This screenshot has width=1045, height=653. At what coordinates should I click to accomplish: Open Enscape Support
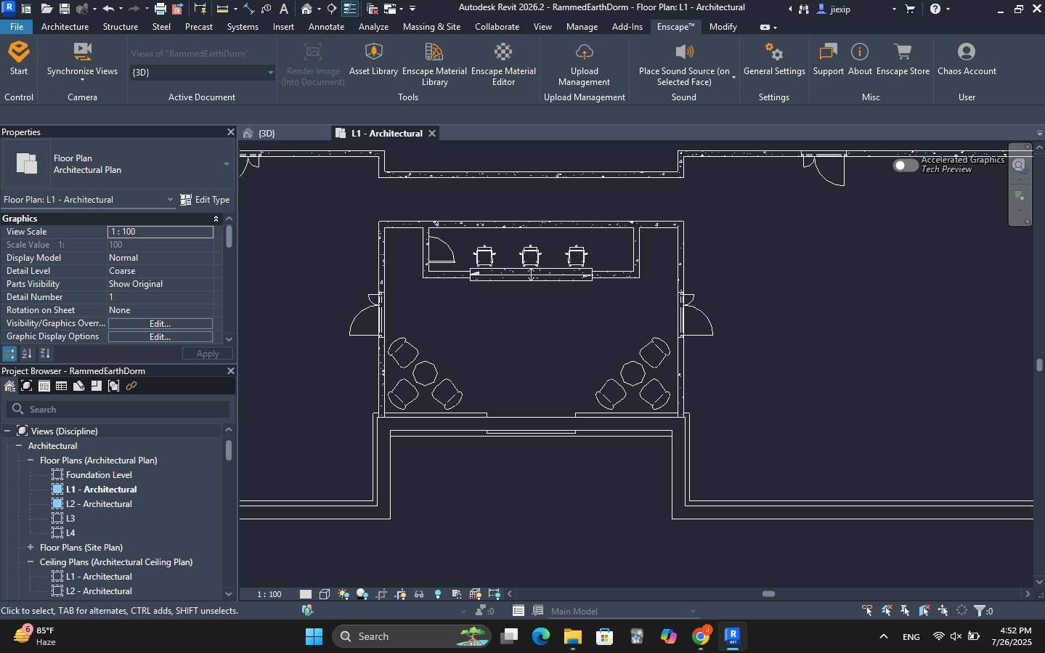(828, 58)
